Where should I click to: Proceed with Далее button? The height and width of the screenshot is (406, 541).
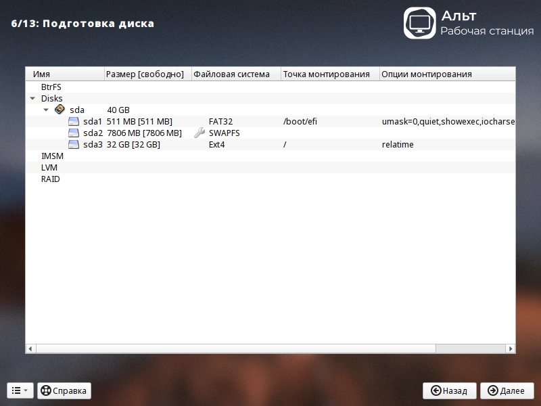click(507, 390)
